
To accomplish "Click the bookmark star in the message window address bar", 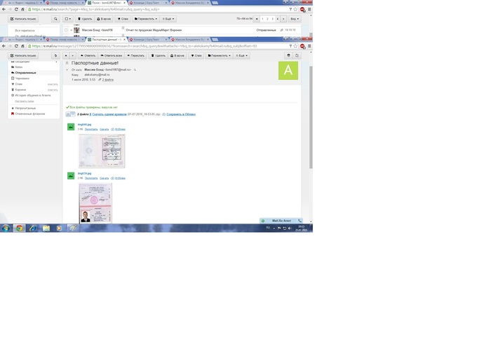I will coord(295,46).
